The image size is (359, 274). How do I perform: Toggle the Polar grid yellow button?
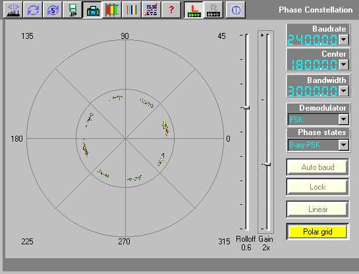[x=318, y=232]
